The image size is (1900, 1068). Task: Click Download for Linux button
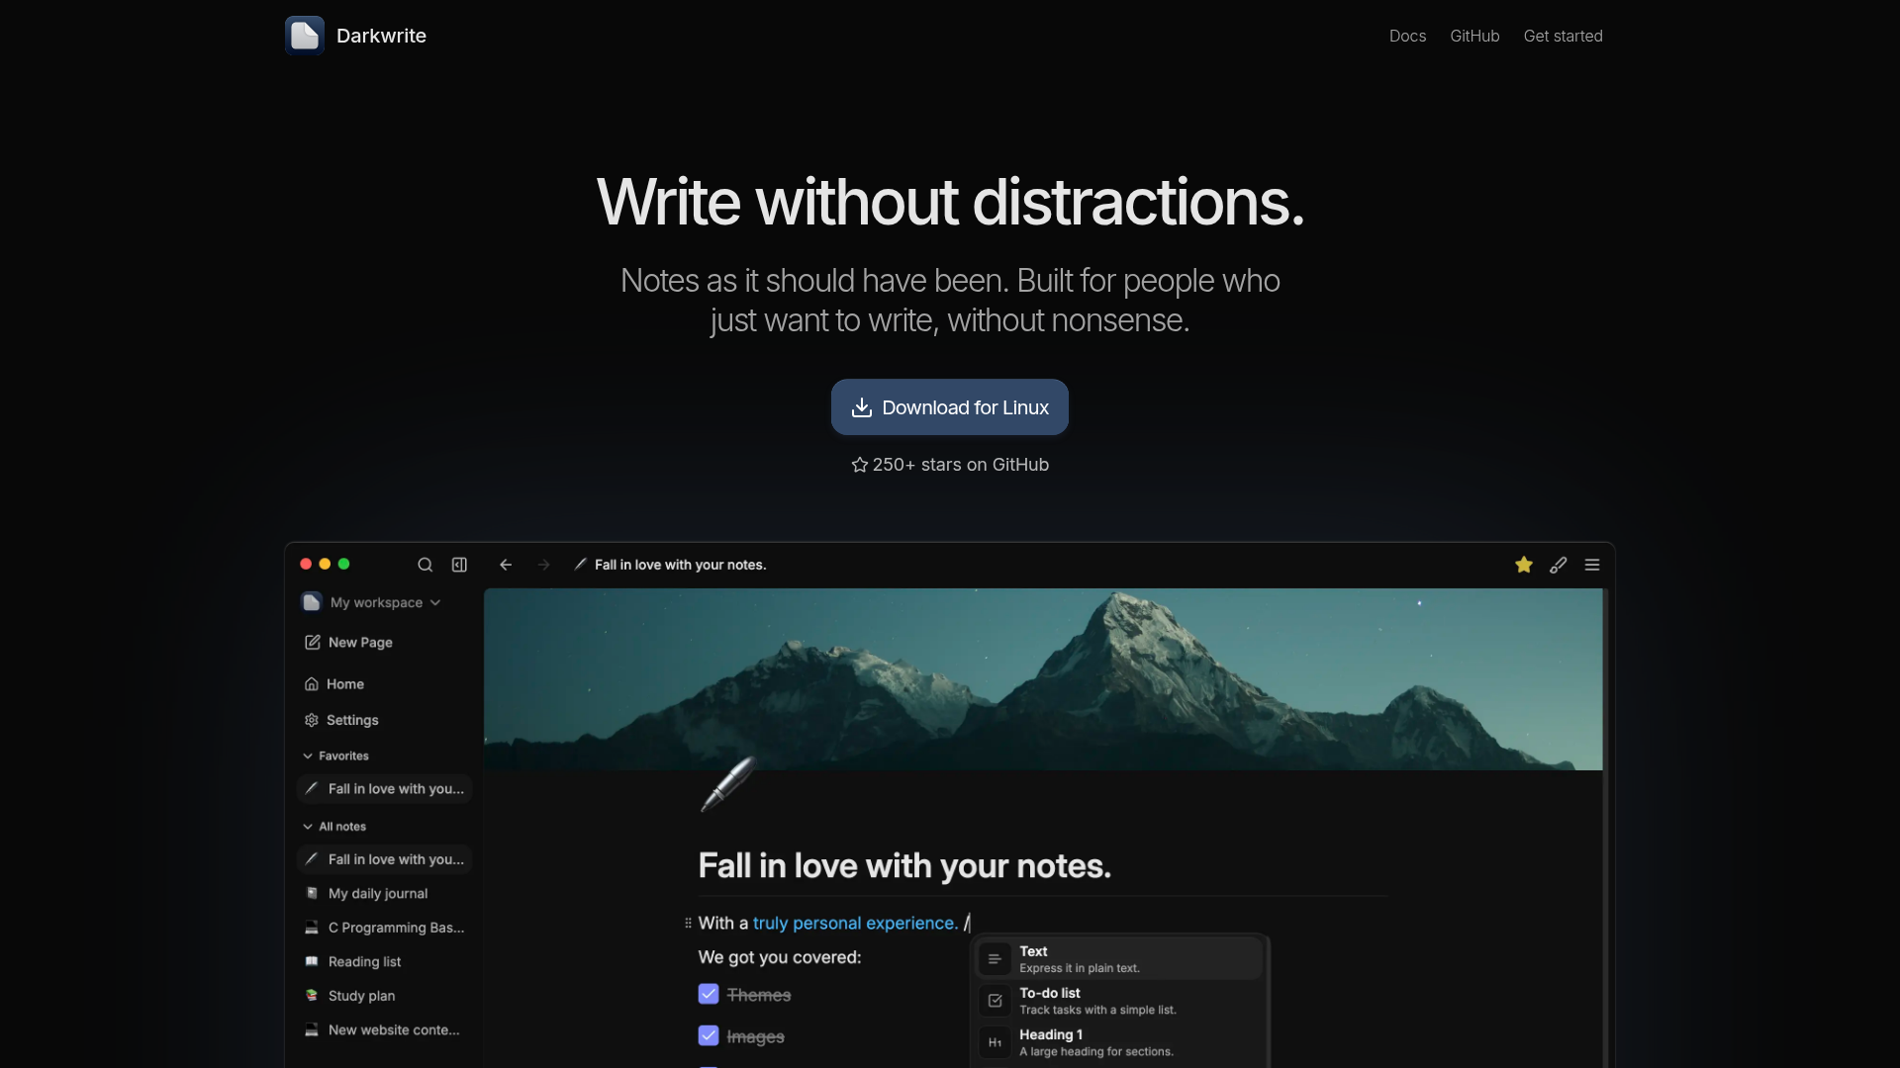(x=950, y=407)
